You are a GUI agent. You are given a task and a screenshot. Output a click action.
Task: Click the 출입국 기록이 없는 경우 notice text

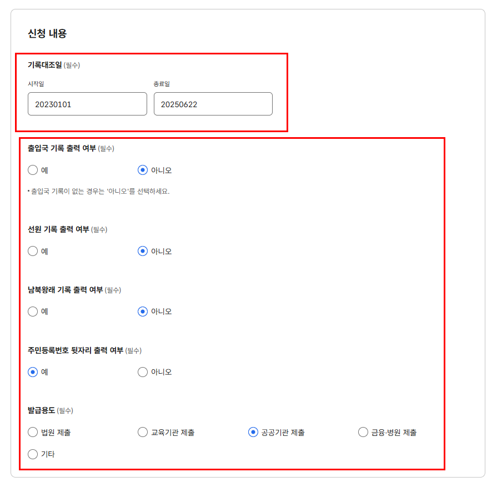tap(99, 192)
